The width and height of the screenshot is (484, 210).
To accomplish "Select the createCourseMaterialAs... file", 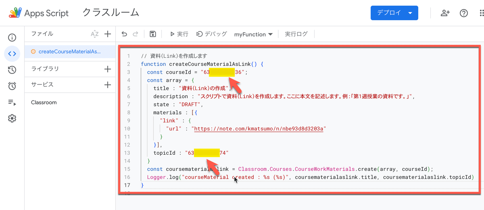I will 70,51.
